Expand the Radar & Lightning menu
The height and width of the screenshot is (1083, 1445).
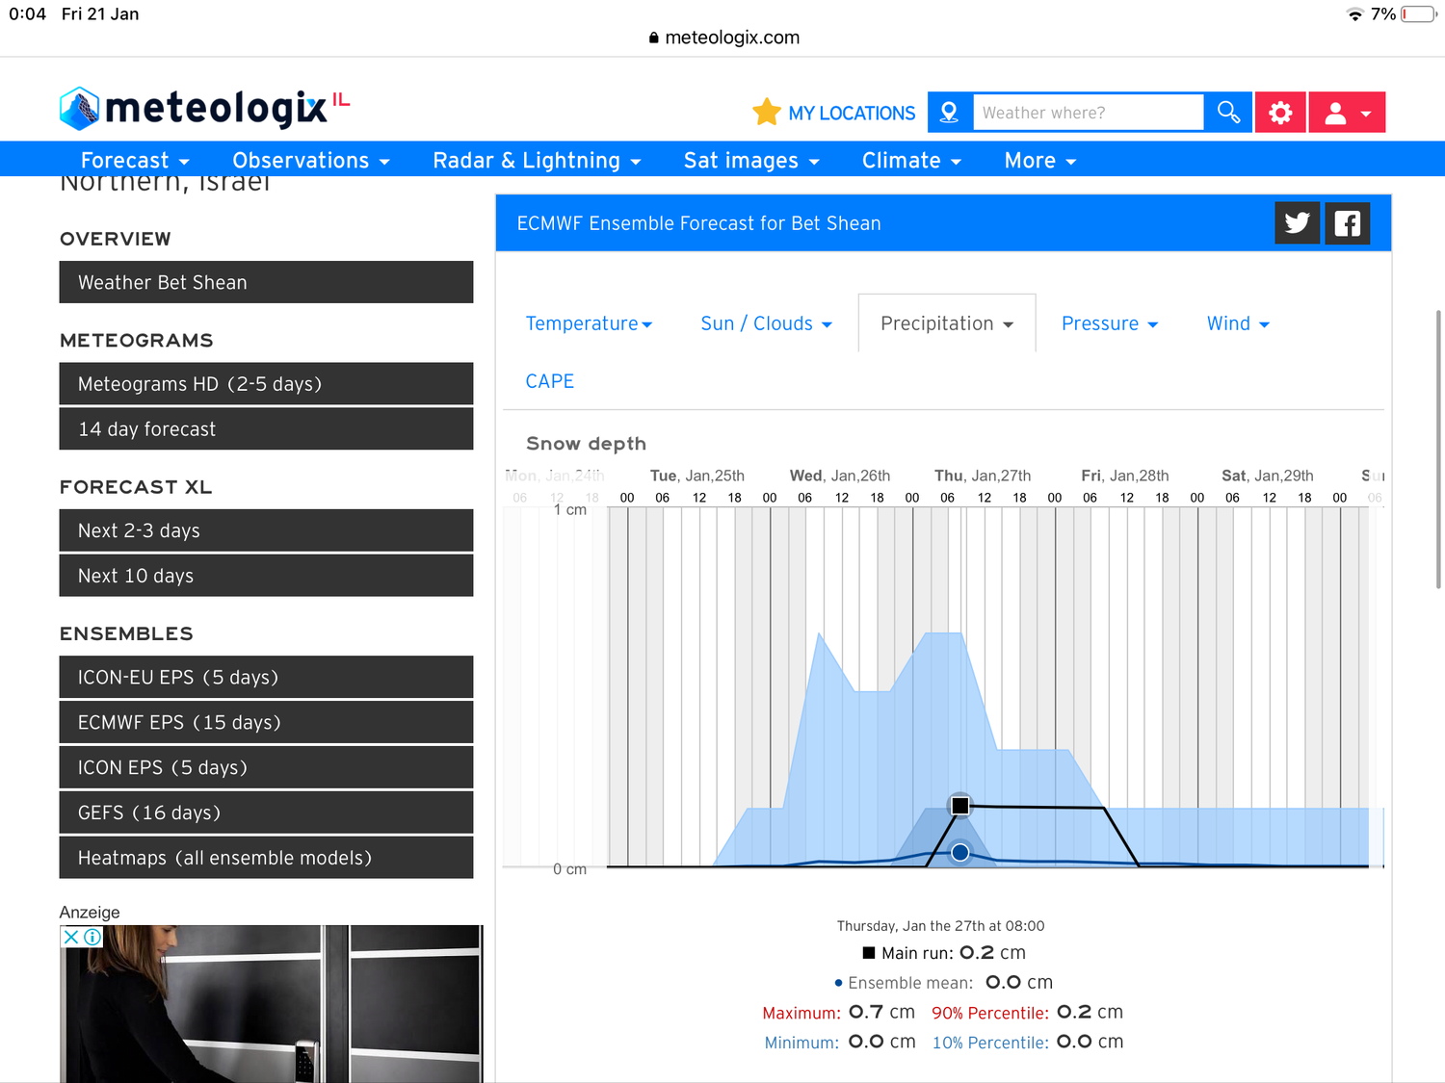pos(537,161)
